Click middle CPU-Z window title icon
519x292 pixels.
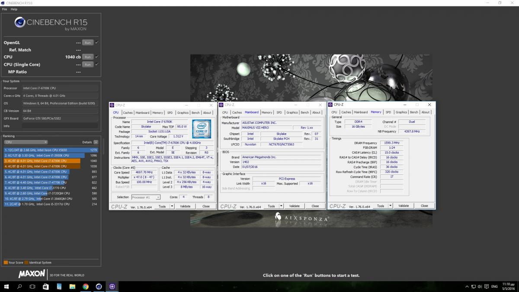click(222, 105)
